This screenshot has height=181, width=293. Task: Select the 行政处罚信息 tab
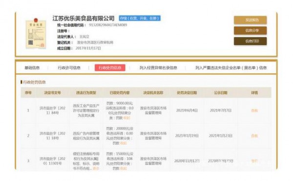point(110,68)
